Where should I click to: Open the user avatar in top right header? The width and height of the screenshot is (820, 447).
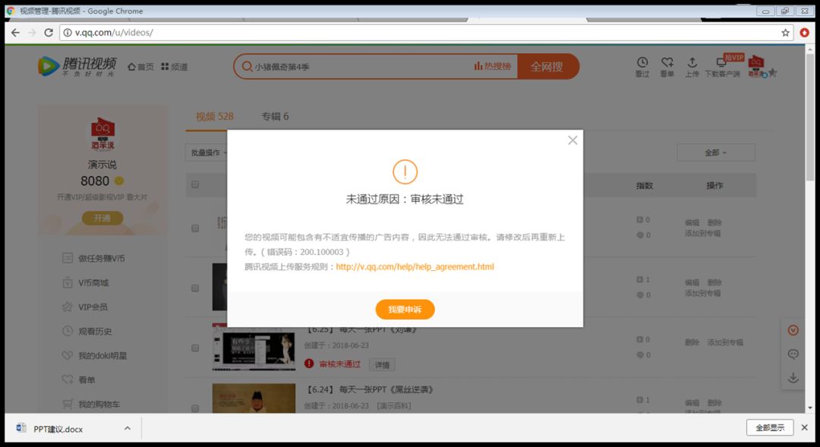(x=755, y=66)
